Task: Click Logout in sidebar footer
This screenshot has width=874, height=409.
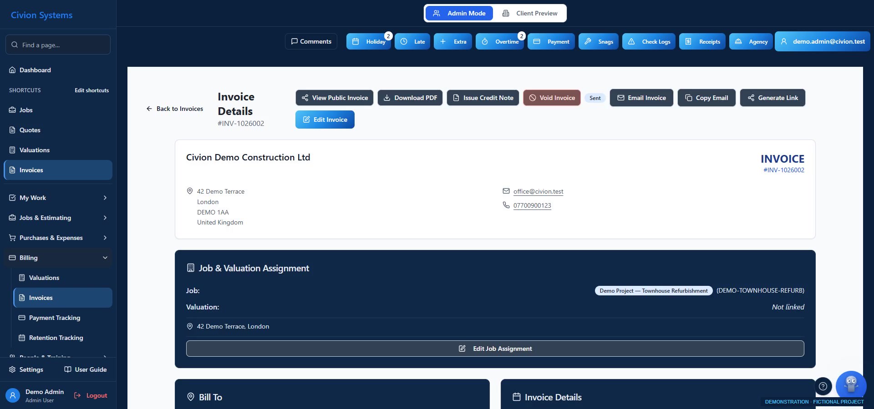Action: click(x=91, y=395)
